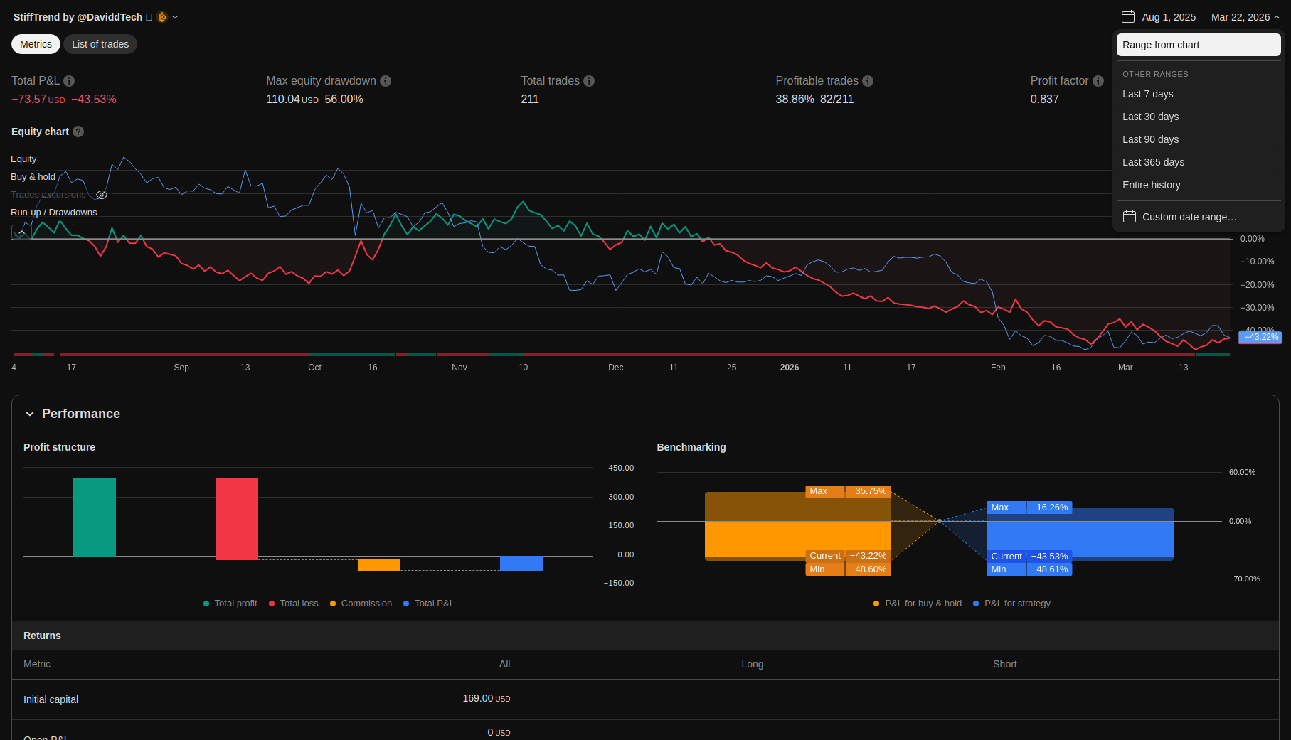This screenshot has height=740, width=1291.
Task: Click the Equity chart help question icon
Action: (78, 132)
